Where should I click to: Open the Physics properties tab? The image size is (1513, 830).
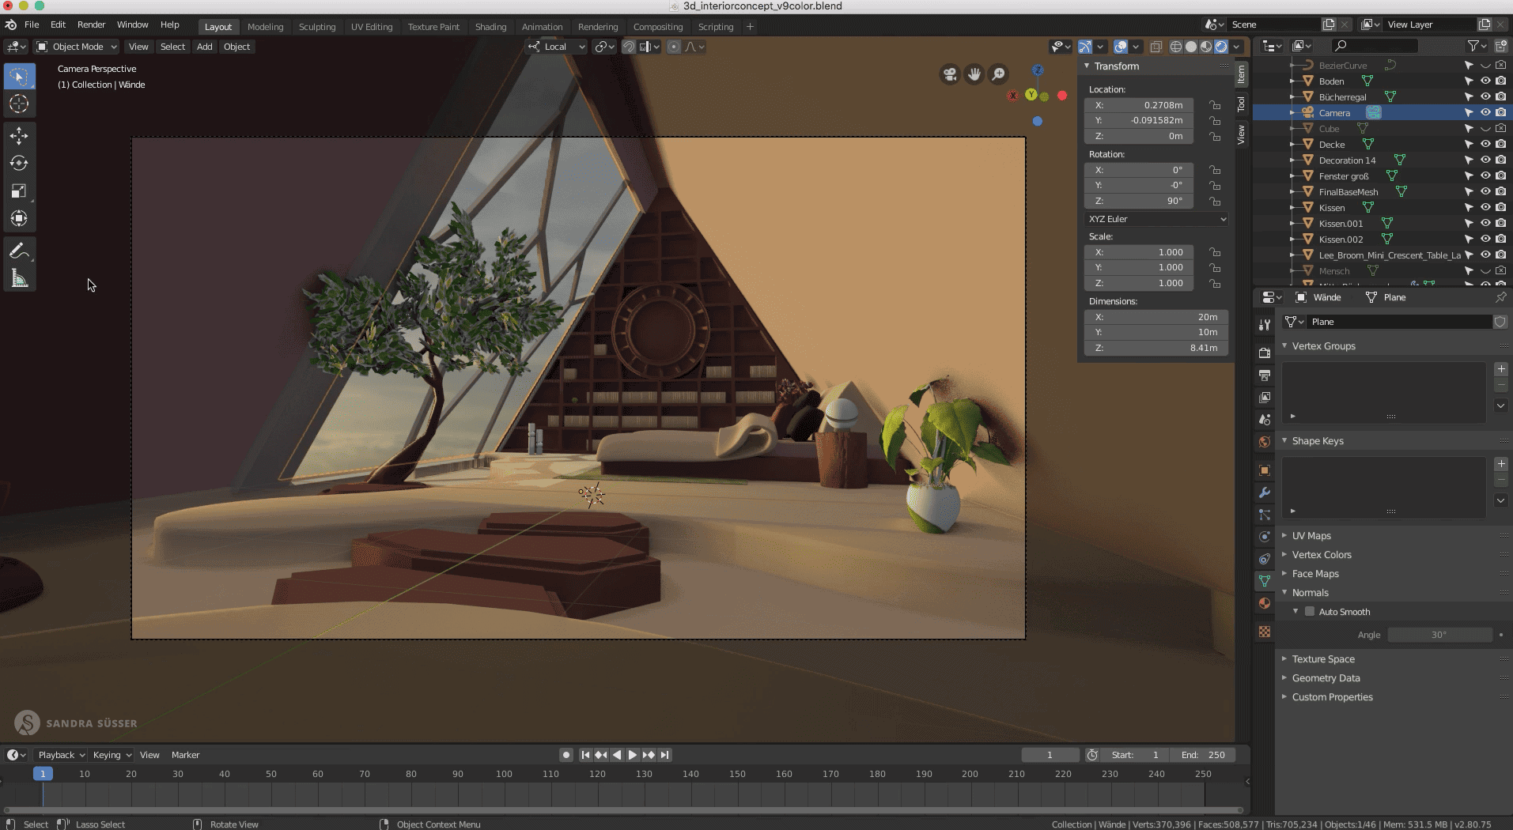(x=1265, y=537)
